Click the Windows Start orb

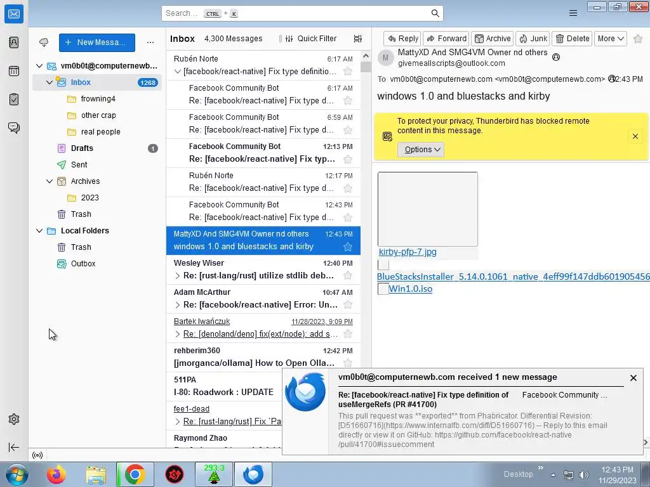coord(16,474)
